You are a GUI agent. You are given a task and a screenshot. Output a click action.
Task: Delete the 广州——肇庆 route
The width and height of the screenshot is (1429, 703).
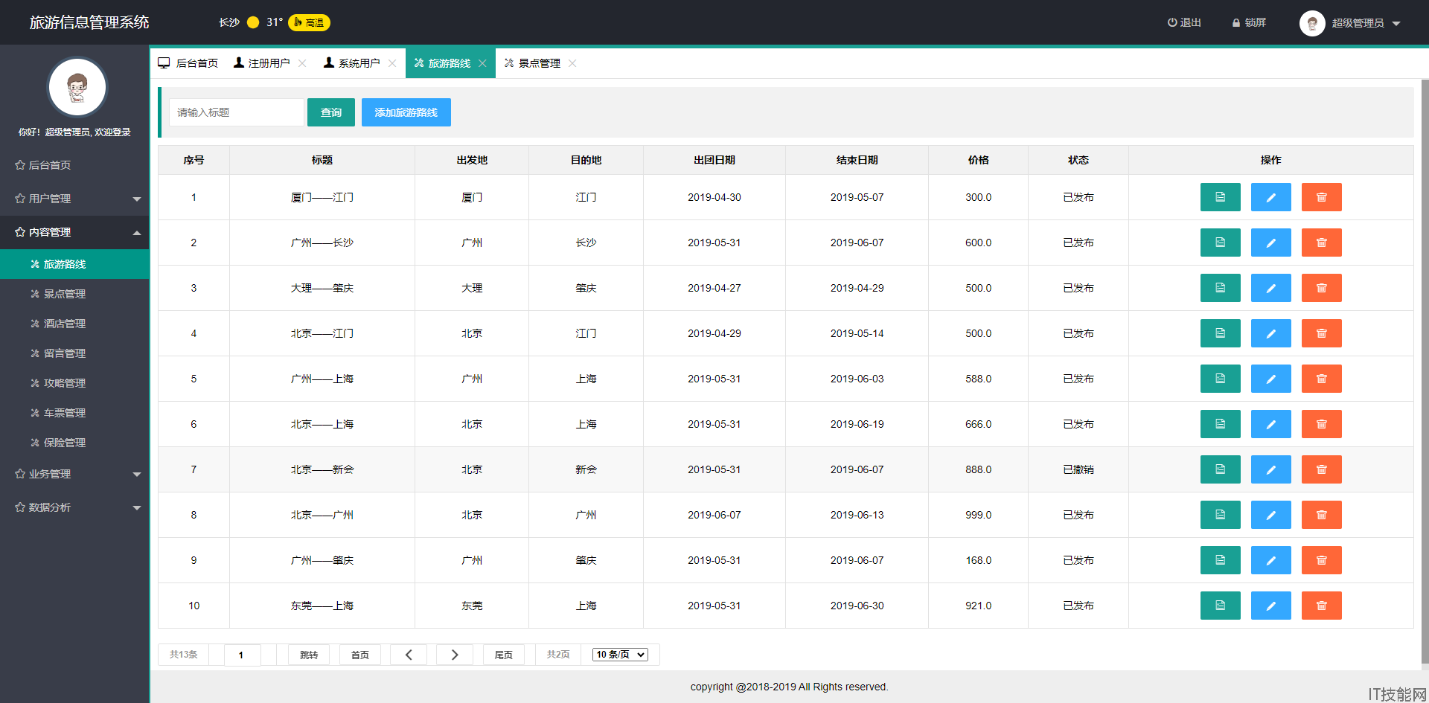coord(1321,560)
